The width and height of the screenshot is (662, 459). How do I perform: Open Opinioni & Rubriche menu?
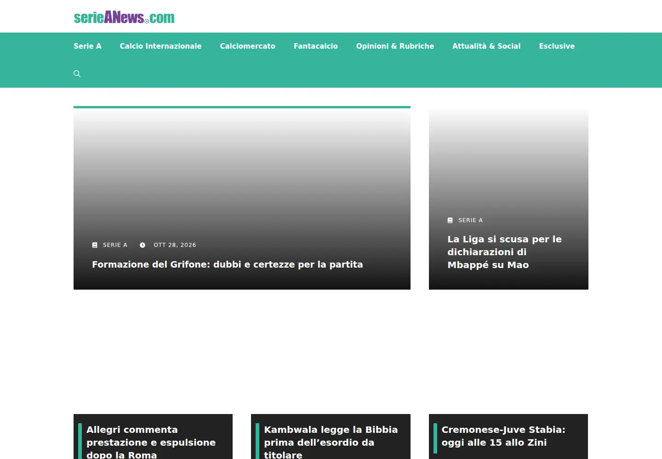coord(395,46)
